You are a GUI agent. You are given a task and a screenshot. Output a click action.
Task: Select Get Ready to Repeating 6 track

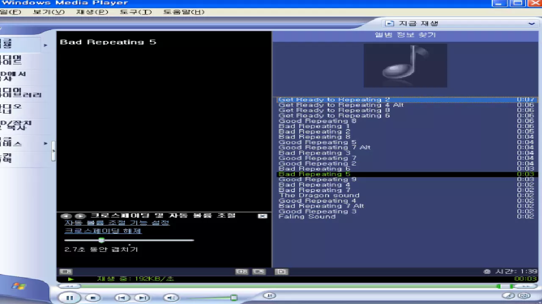point(407,116)
